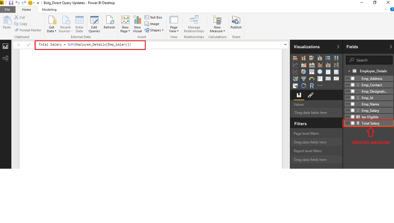Viewport: 394px width, 223px height.
Task: Commit the formula with checkmark
Action: [28, 45]
